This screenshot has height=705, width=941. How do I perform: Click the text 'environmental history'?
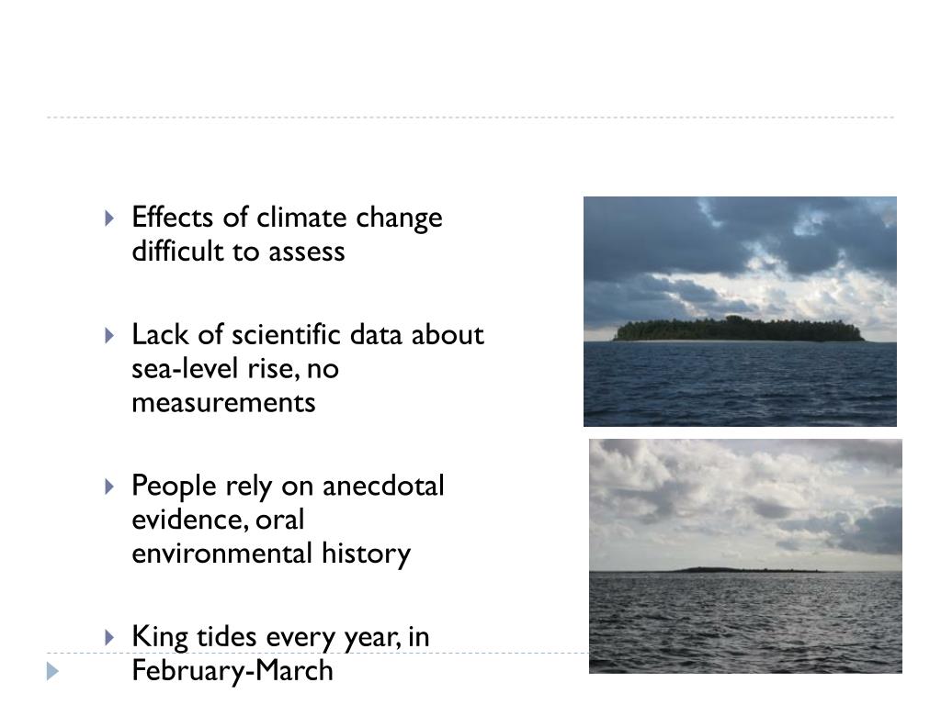[x=271, y=554]
